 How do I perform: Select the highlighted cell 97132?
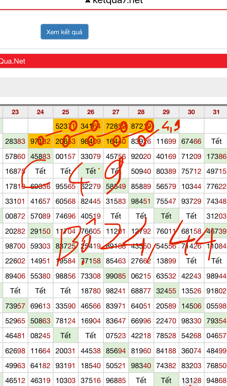click(40, 141)
